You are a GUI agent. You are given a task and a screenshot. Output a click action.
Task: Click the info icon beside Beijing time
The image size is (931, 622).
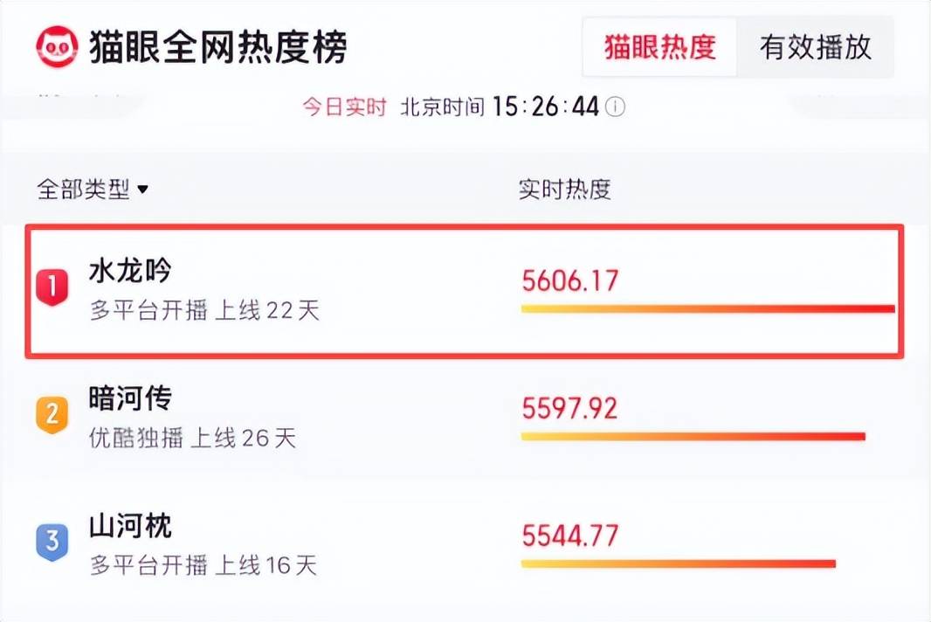(616, 107)
